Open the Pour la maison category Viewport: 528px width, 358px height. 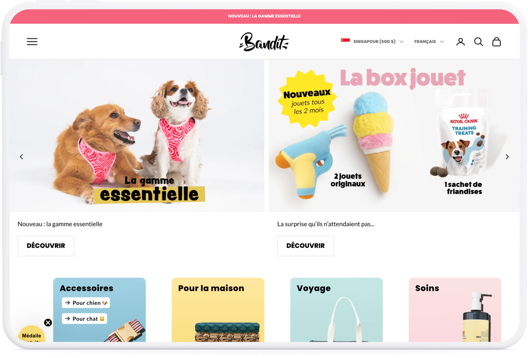pyautogui.click(x=218, y=310)
